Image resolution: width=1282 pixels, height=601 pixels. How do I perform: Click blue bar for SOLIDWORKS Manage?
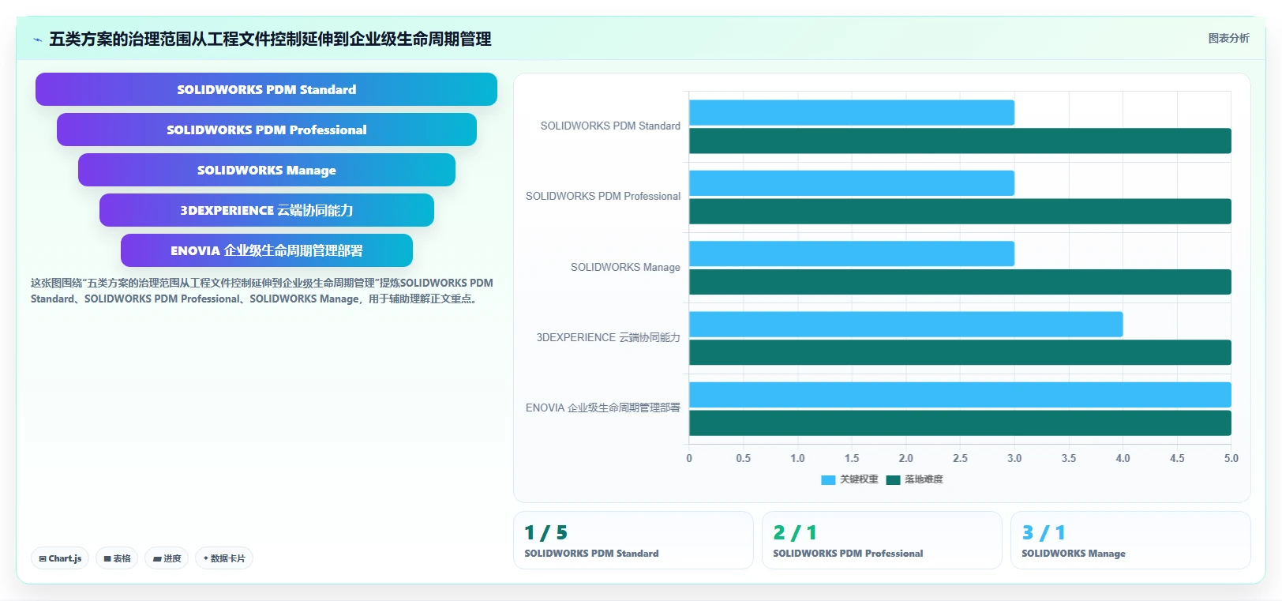[852, 254]
